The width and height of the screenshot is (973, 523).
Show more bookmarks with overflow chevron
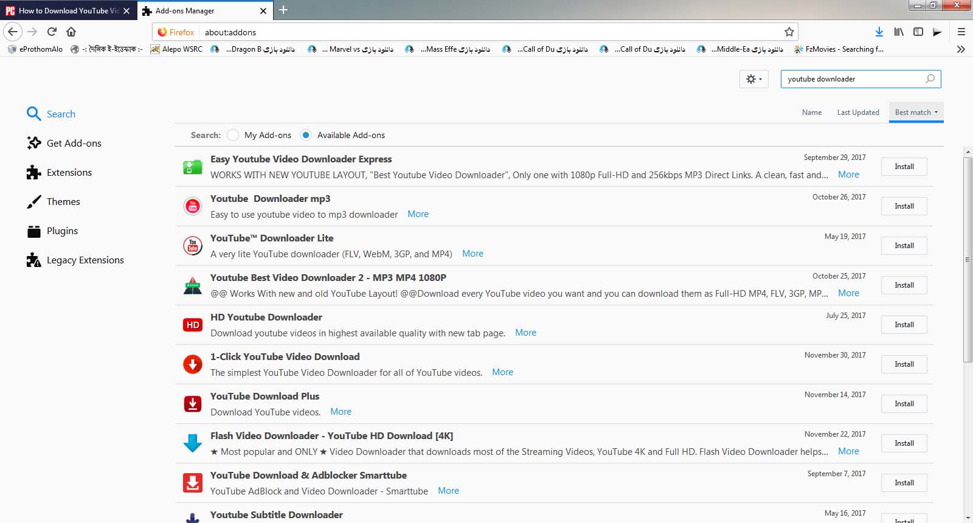pos(961,49)
